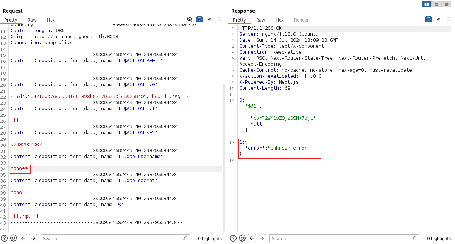Click 'X-Powered-By: Next.js' response header

269,82
